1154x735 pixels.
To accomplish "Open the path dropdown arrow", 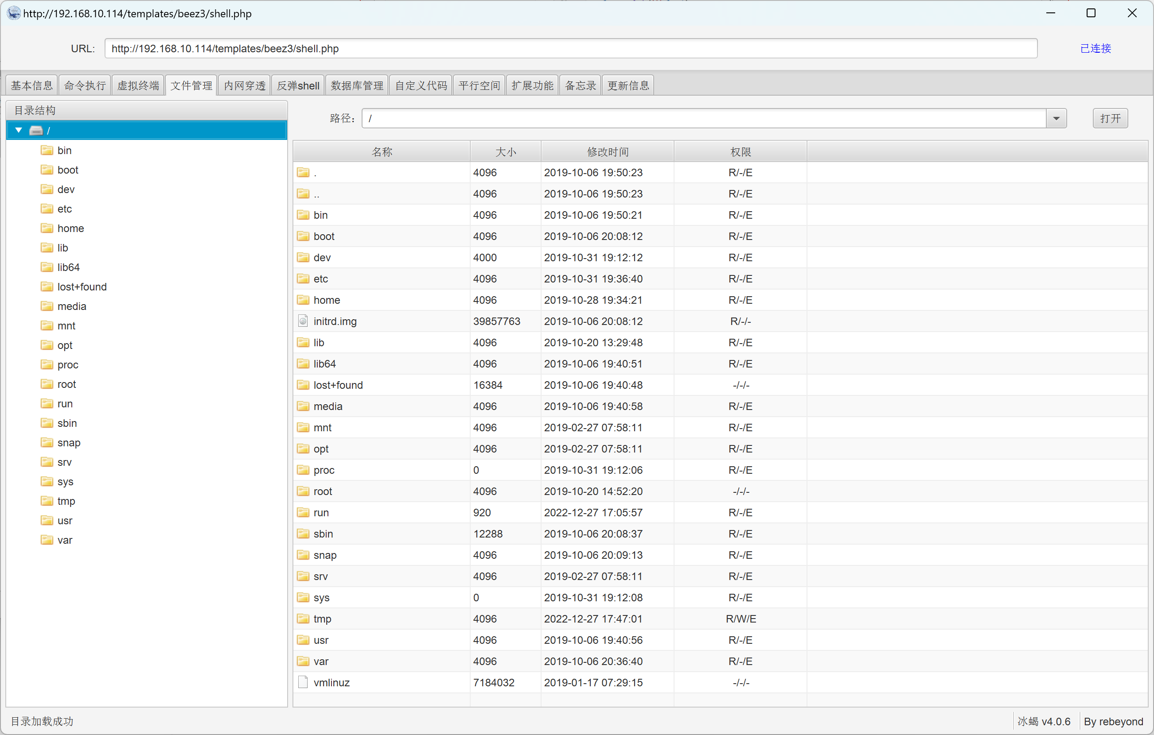I will tap(1056, 118).
